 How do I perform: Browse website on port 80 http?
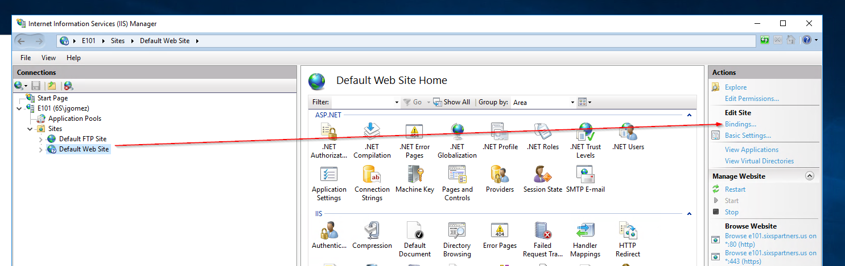click(x=770, y=240)
